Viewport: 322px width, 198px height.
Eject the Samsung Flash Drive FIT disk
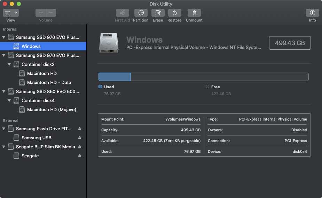pos(80,129)
